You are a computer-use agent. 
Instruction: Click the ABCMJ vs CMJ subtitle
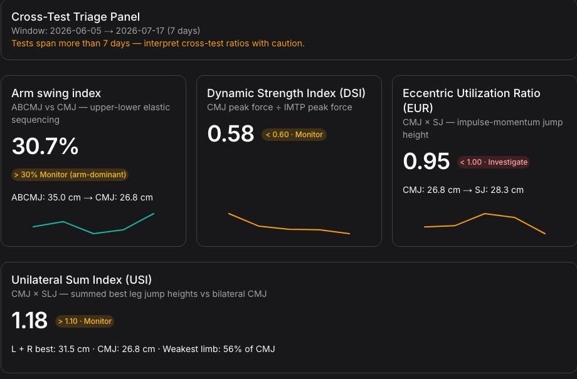pyautogui.click(x=90, y=113)
